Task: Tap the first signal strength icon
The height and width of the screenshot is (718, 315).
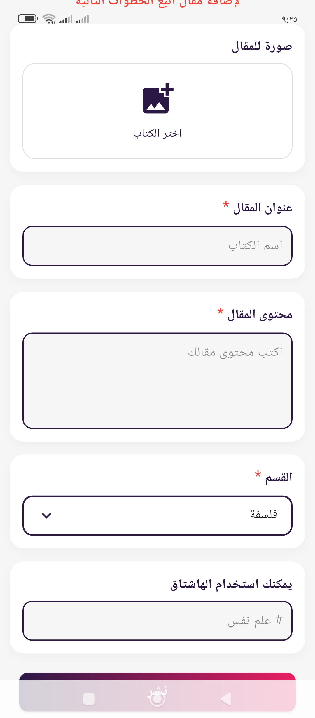Action: coord(66,19)
